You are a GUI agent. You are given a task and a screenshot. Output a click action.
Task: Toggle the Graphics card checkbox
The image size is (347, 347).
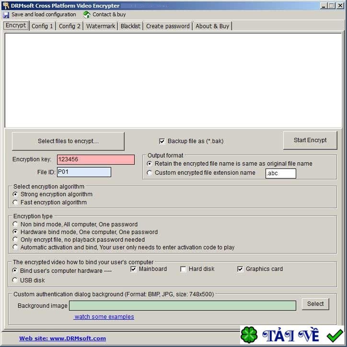pos(240,269)
